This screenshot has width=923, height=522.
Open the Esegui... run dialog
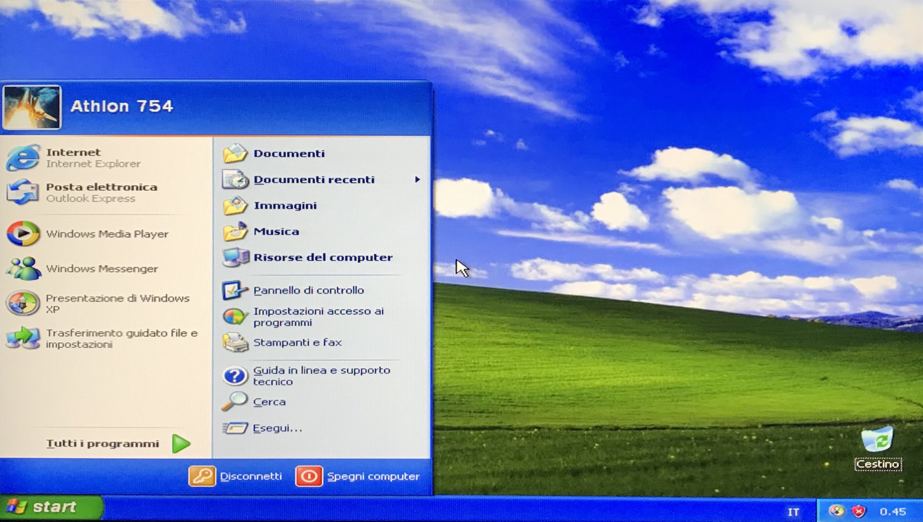coord(277,428)
